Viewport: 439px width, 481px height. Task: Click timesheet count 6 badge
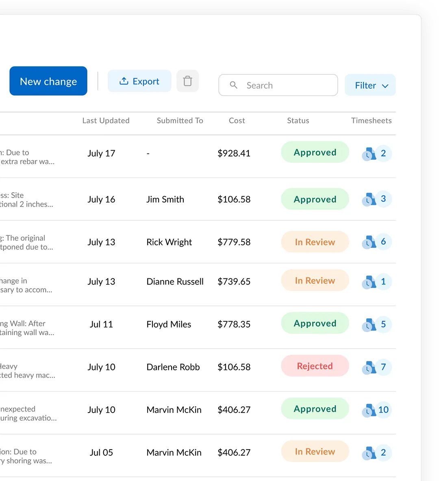tap(383, 242)
